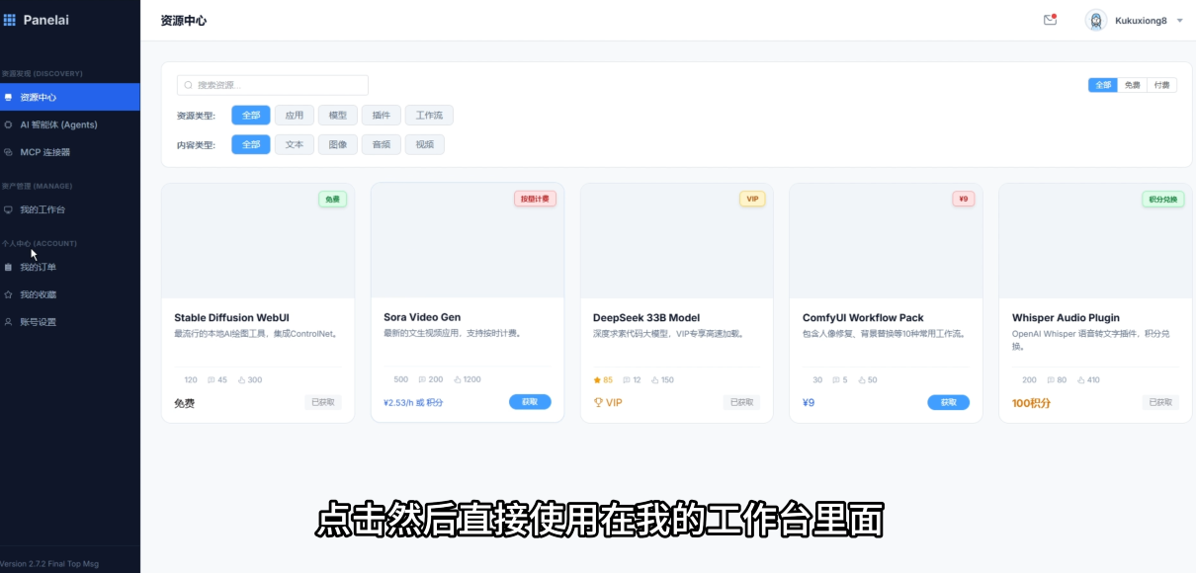Click the 免费 badge on Stable Diffusion

[x=332, y=199]
